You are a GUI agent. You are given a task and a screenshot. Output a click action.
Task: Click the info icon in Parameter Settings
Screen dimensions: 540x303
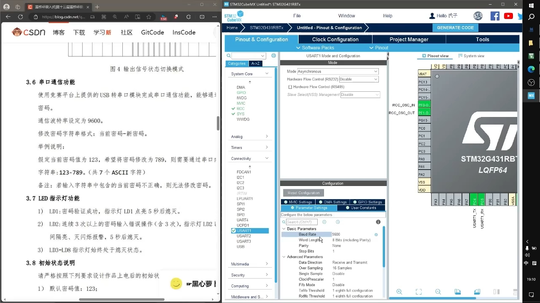click(378, 222)
